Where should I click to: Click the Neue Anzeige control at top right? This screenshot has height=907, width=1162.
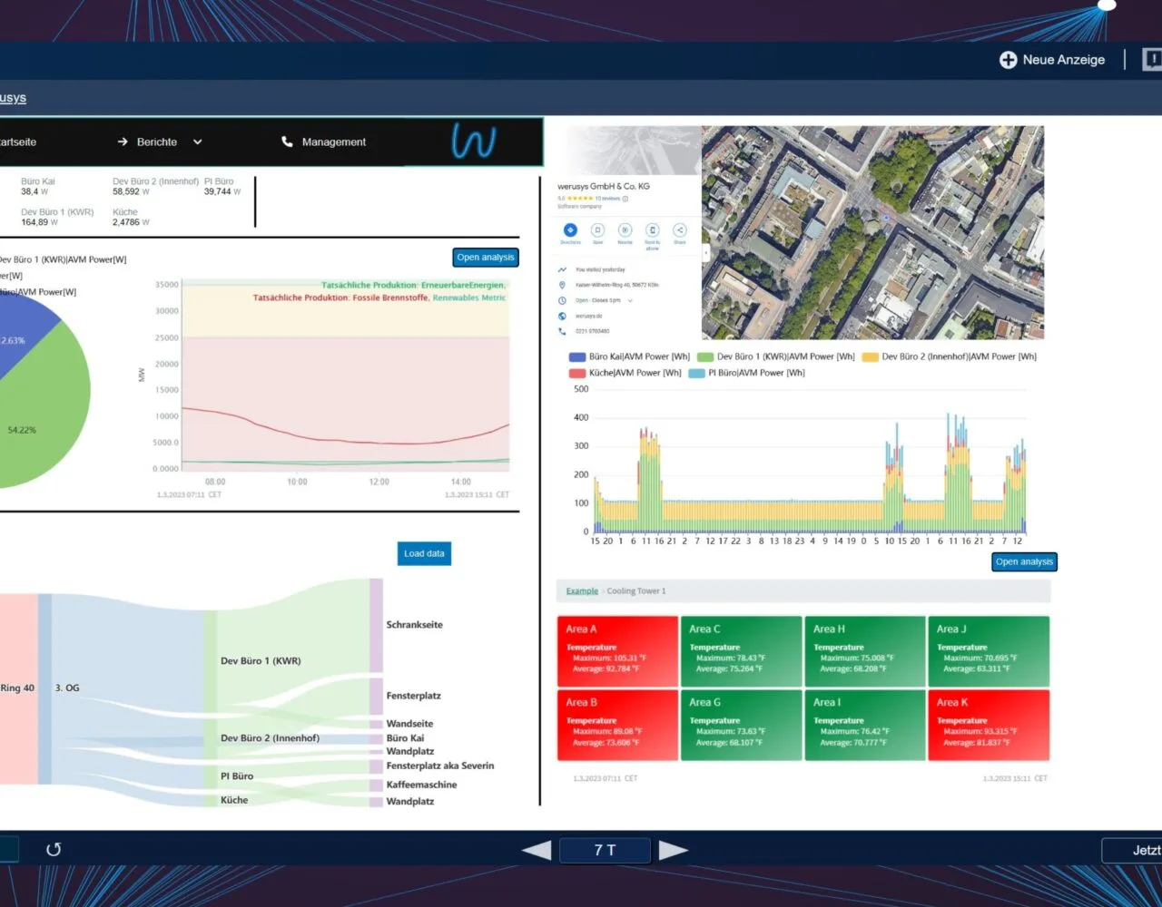click(x=1052, y=59)
